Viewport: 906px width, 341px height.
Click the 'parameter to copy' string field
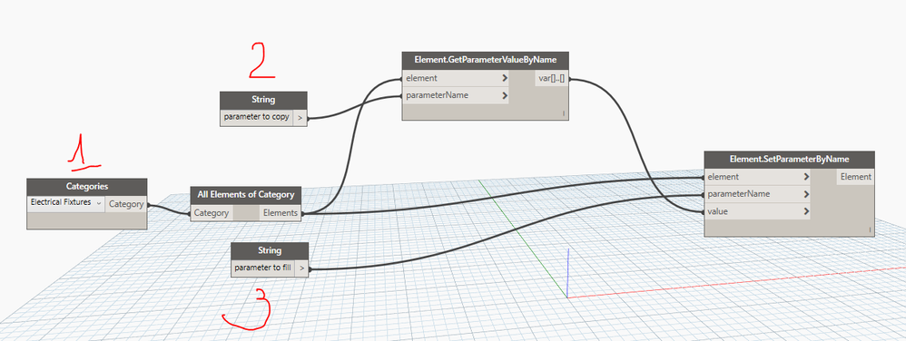257,117
